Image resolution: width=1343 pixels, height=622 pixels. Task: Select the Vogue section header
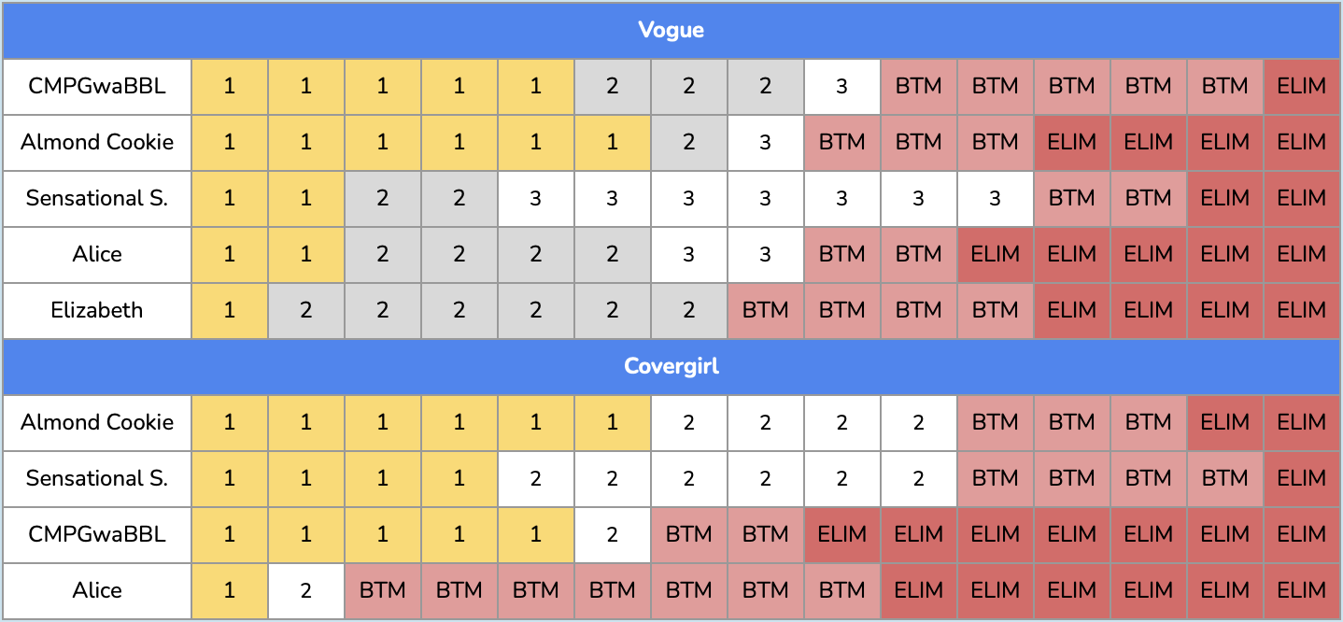[671, 31]
